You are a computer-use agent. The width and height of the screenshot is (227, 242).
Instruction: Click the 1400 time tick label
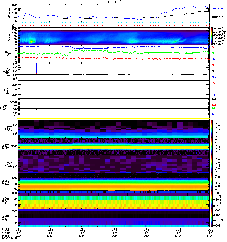(209, 236)
